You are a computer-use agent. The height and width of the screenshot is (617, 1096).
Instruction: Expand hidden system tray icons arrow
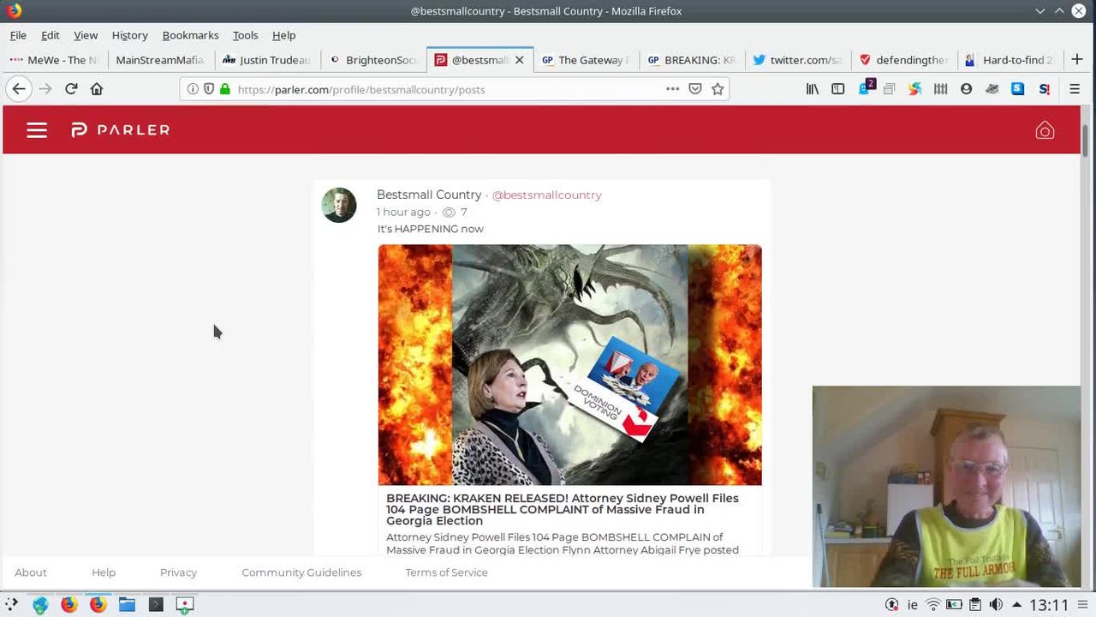click(x=1016, y=605)
